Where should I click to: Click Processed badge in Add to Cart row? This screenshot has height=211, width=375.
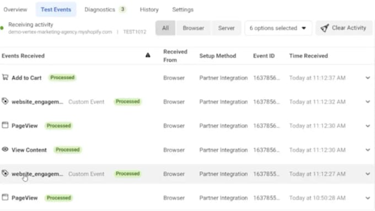pyautogui.click(x=62, y=78)
